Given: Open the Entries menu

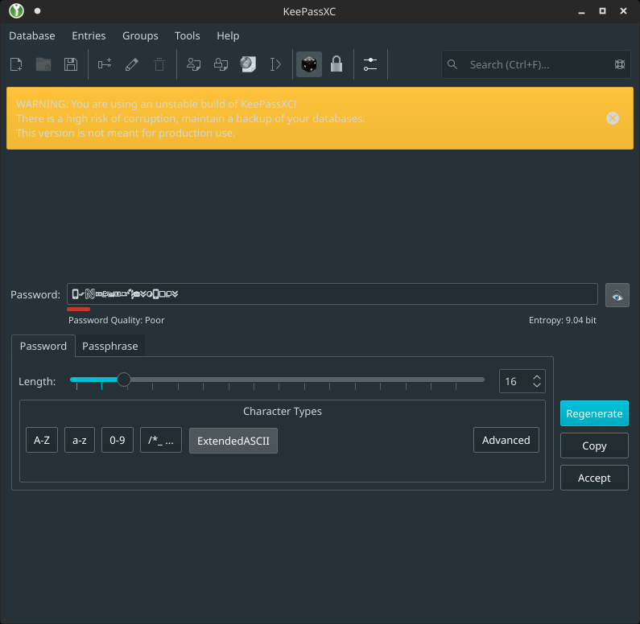Looking at the screenshot, I should (89, 36).
